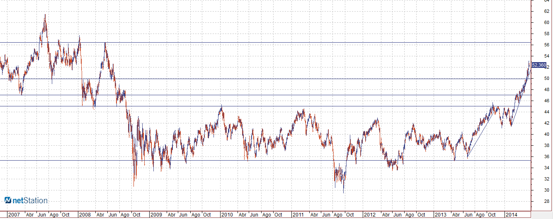Click the 40 value on price axis
This screenshot has height=219, width=553.
click(547, 134)
